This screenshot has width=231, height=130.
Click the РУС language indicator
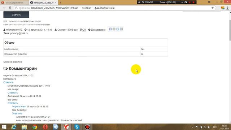pyautogui.click(x=215, y=127)
